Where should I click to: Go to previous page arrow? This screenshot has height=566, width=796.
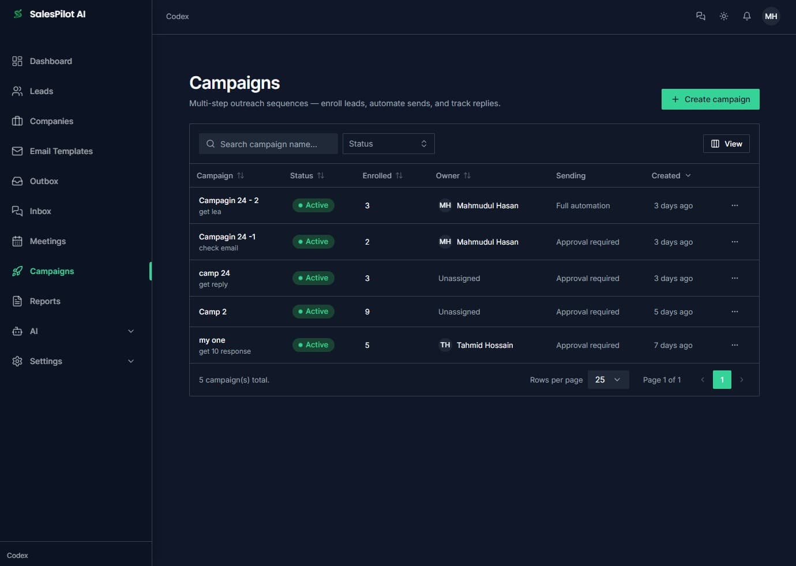click(703, 380)
